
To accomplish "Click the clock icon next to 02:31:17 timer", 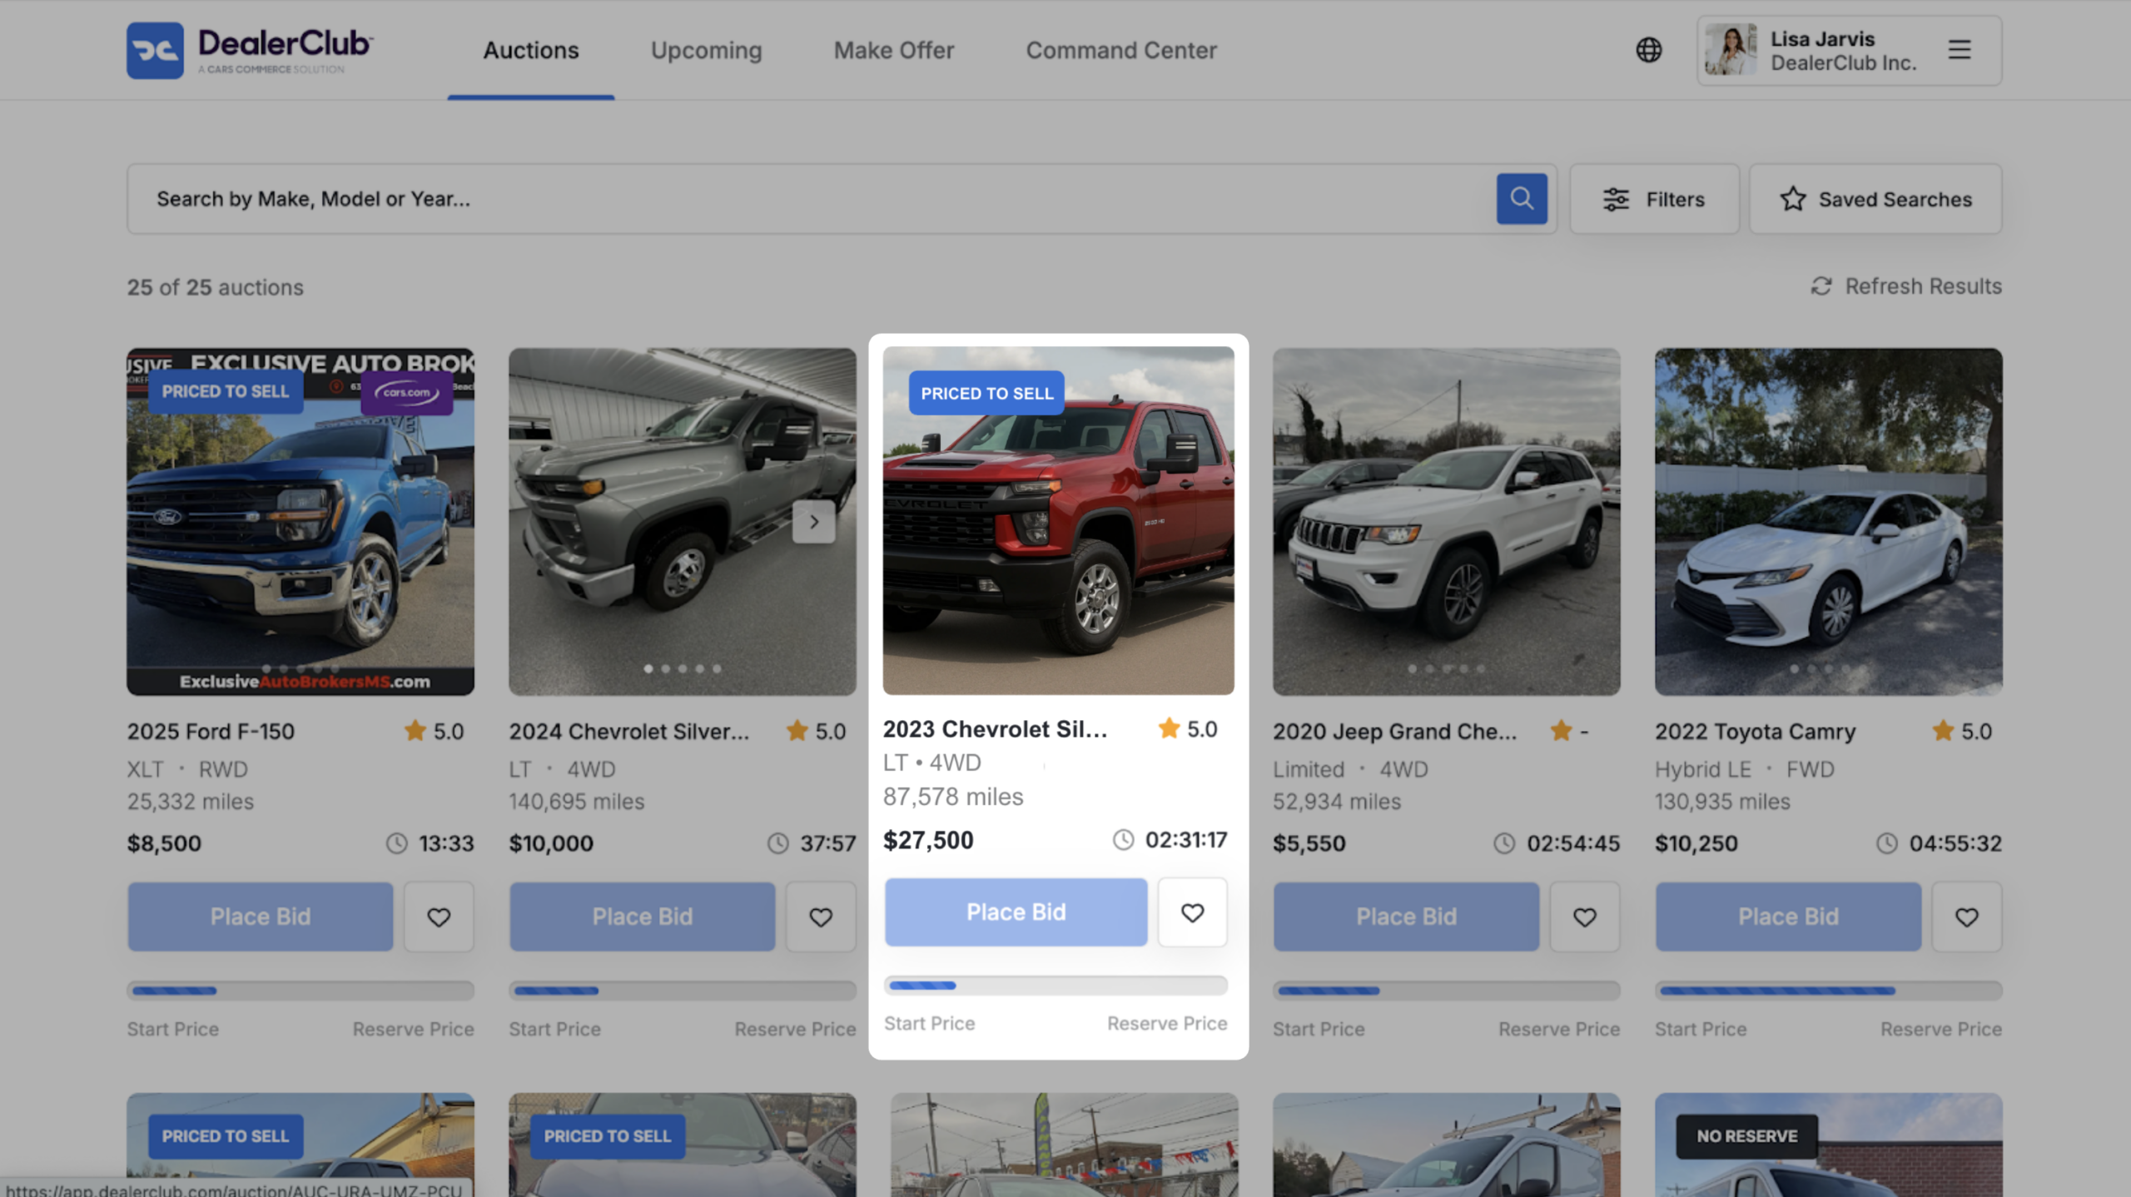I will (1124, 839).
